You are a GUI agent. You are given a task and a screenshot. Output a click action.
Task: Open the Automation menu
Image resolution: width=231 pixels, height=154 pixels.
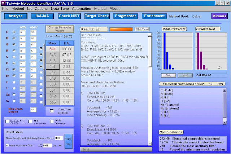pos(82,9)
